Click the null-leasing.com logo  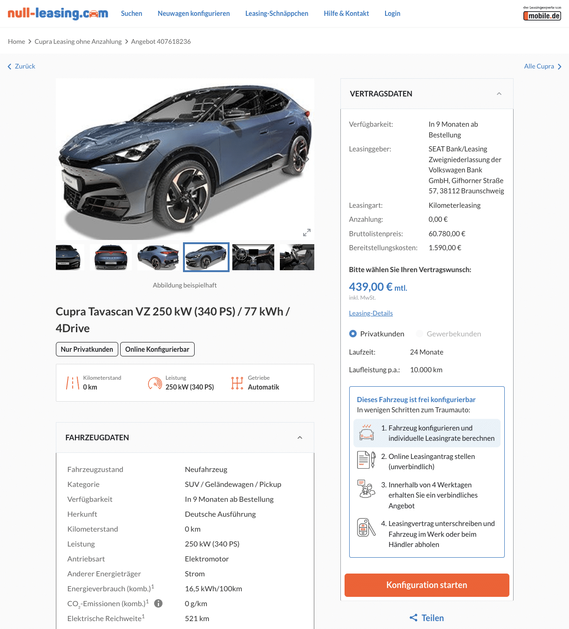click(x=58, y=14)
